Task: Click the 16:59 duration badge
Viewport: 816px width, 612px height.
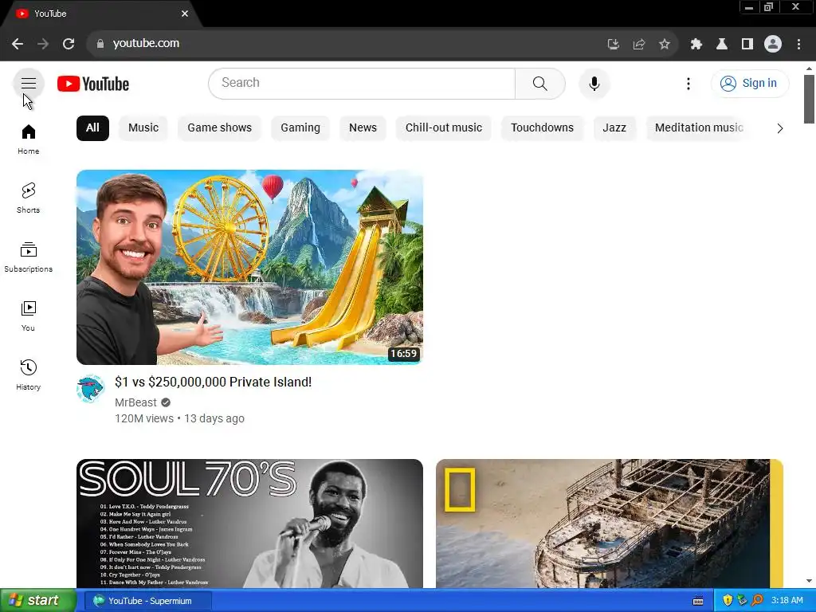Action: coord(403,354)
